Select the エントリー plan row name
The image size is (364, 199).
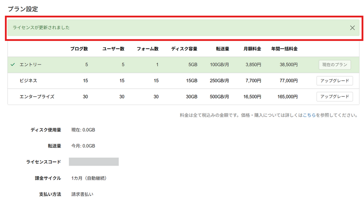(x=31, y=65)
